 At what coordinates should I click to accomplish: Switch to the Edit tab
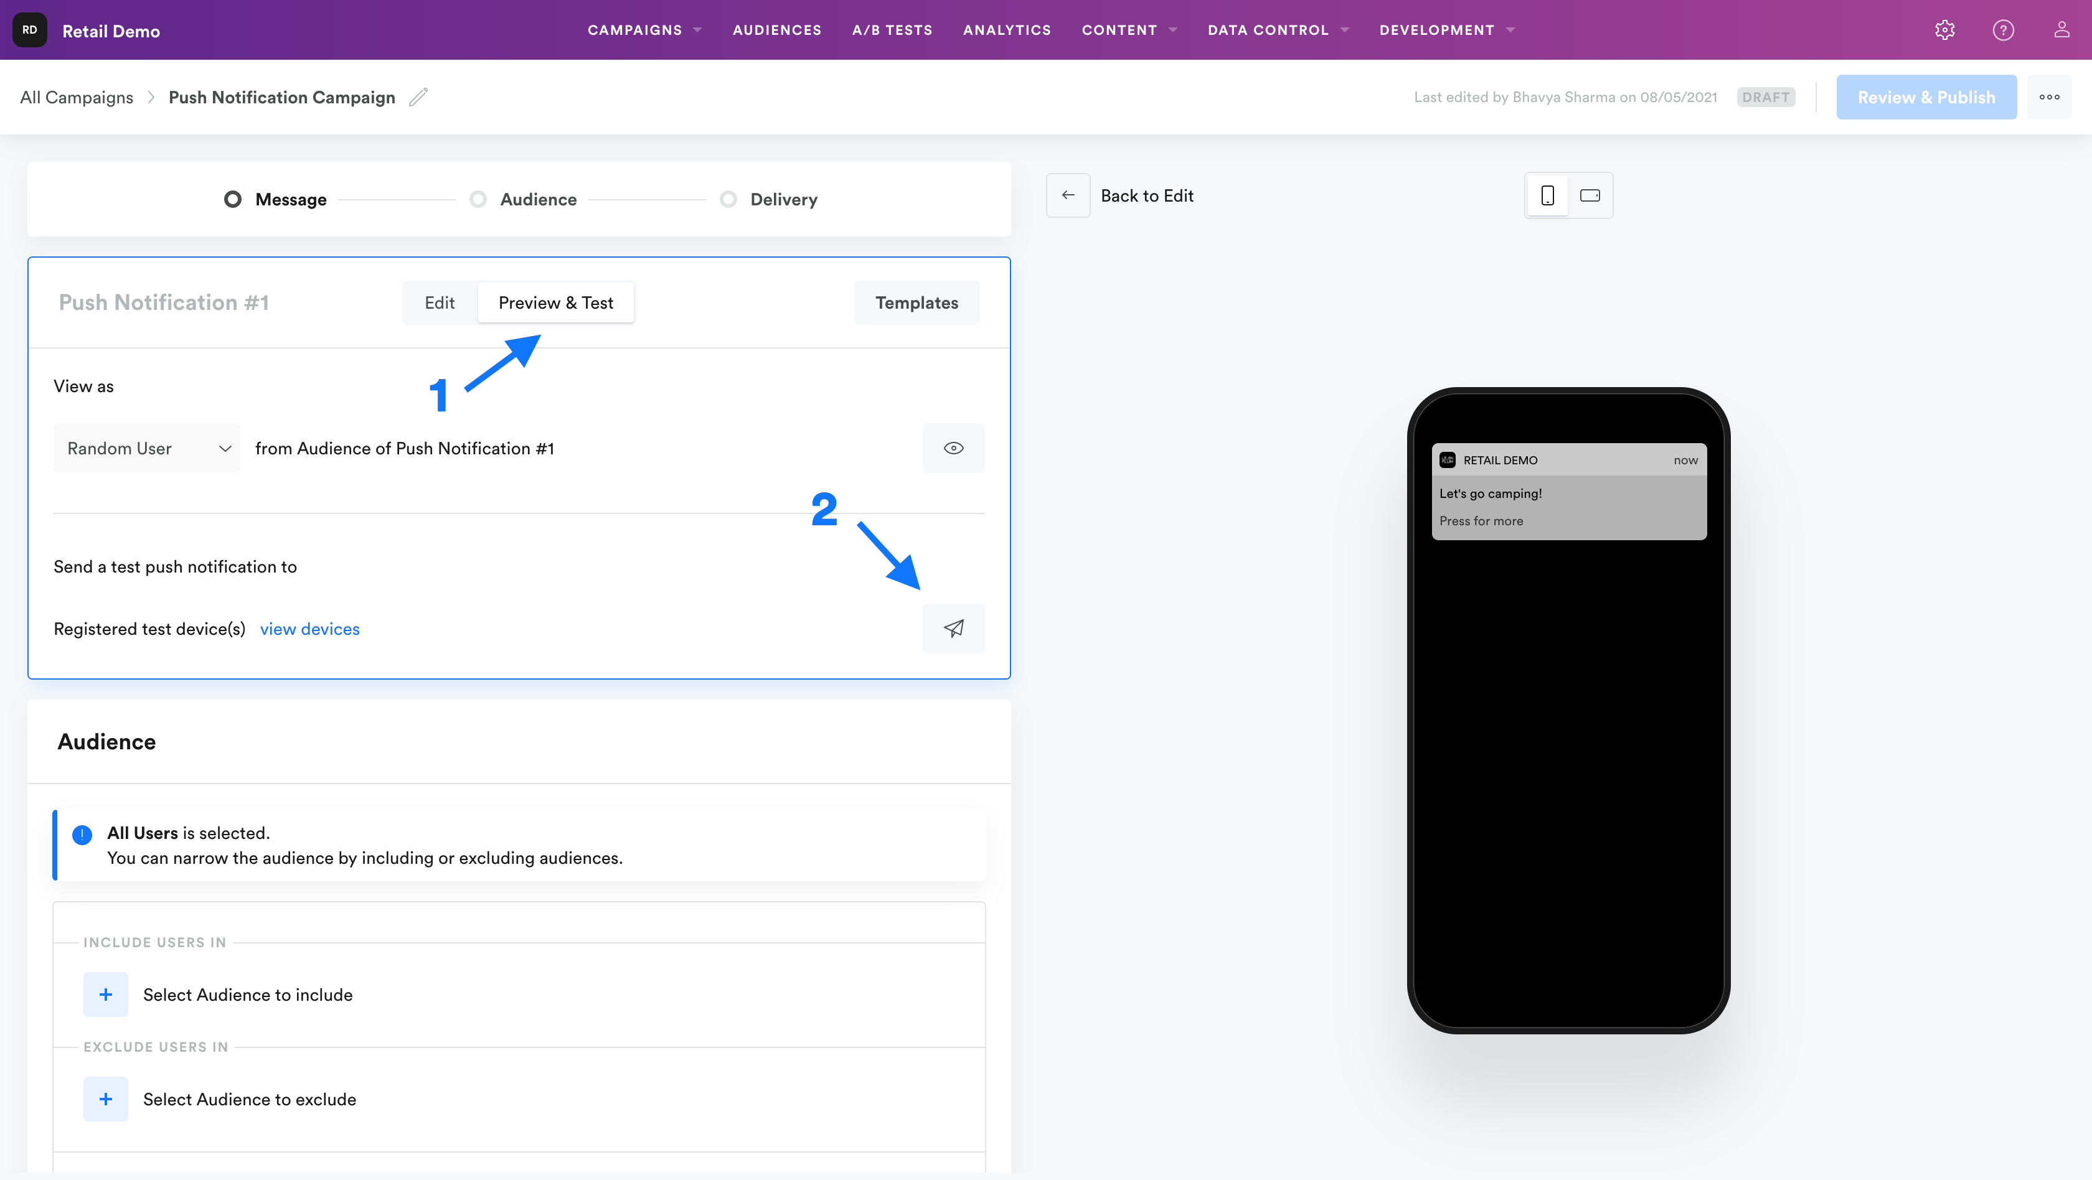click(440, 302)
